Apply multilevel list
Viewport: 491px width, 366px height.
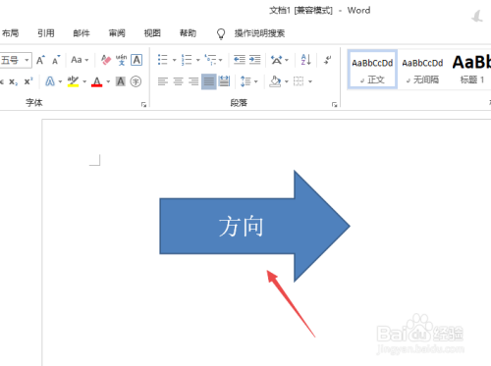210,60
